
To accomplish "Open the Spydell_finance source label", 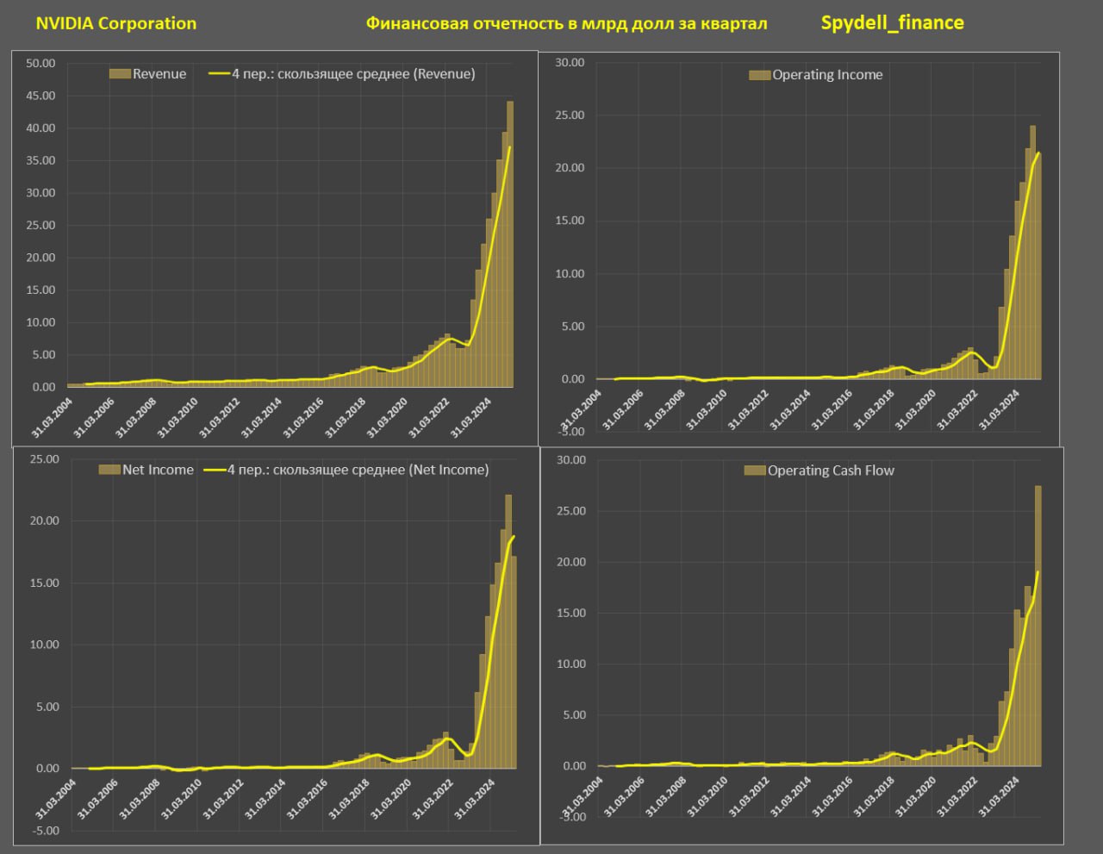I will pyautogui.click(x=892, y=22).
